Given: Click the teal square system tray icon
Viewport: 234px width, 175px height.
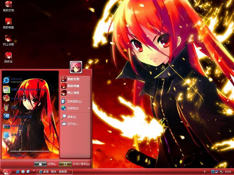Looking at the screenshot, I should click(x=213, y=172).
